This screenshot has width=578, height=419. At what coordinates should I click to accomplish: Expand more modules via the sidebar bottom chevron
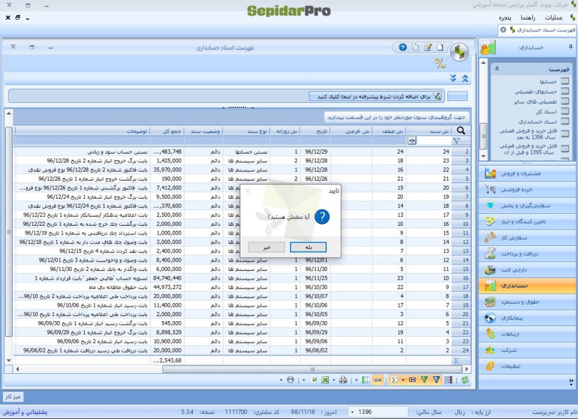(571, 381)
